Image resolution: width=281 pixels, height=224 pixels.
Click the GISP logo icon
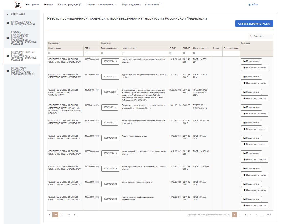tap(18, 5)
